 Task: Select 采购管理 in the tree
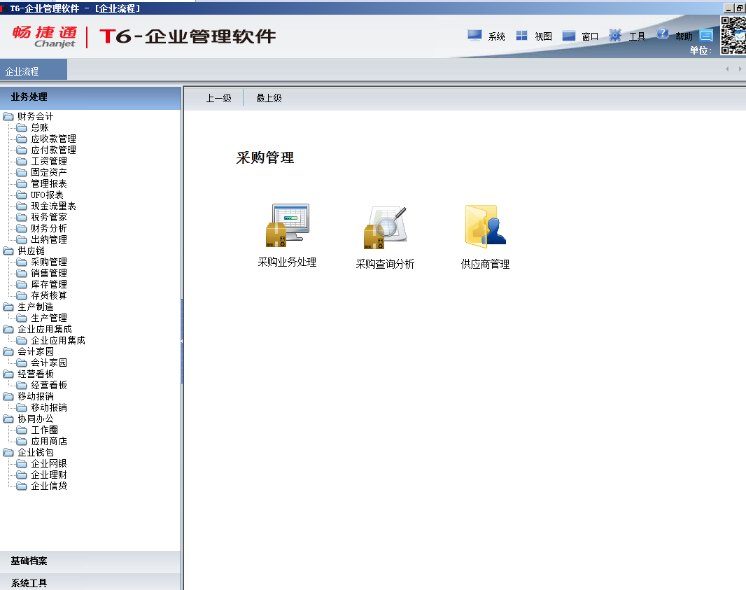point(49,262)
